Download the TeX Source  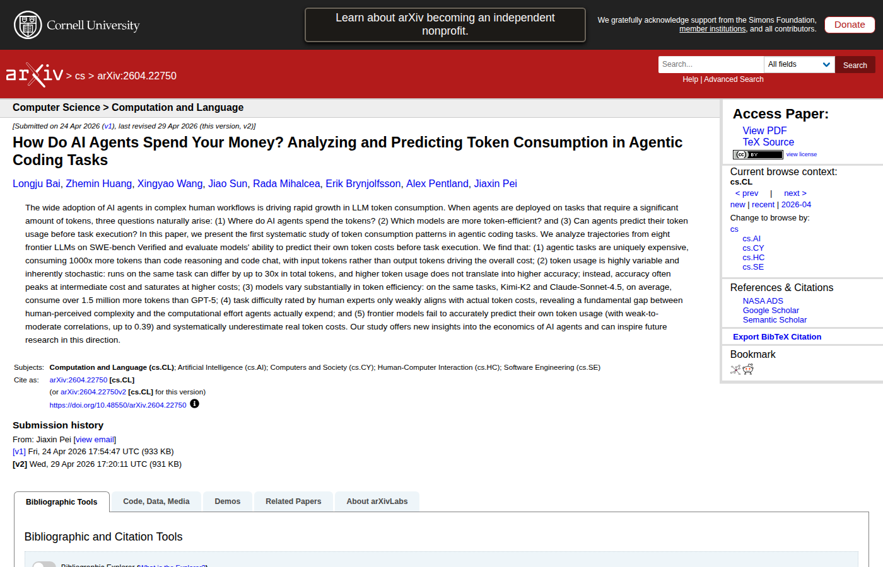coord(768,142)
